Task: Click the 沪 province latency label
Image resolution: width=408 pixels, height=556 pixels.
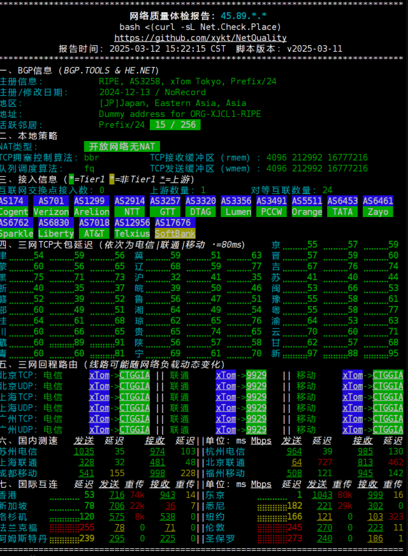Action: tap(139, 277)
